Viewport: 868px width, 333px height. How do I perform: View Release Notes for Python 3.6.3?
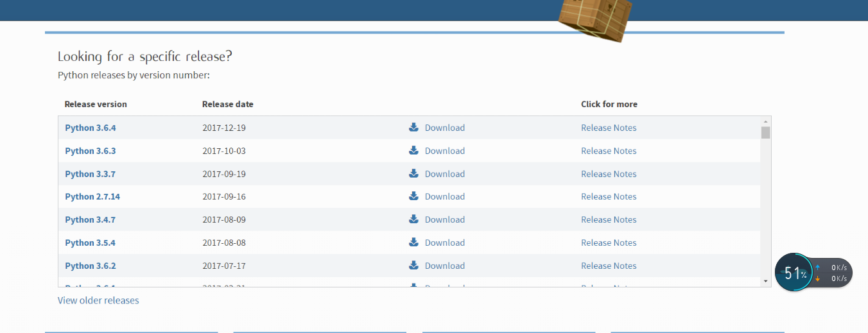[x=609, y=151]
